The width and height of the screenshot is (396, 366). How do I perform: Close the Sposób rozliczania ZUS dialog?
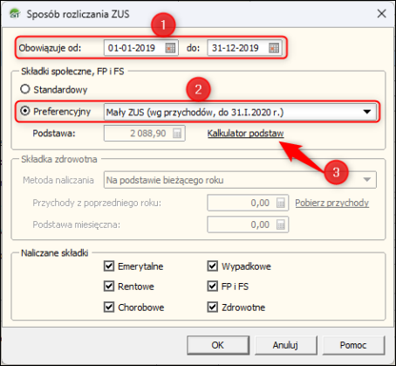pyautogui.click(x=381, y=13)
